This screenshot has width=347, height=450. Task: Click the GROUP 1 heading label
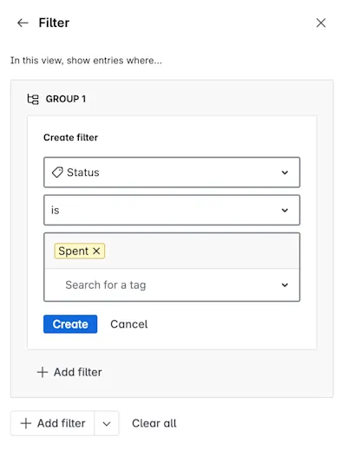coord(66,99)
